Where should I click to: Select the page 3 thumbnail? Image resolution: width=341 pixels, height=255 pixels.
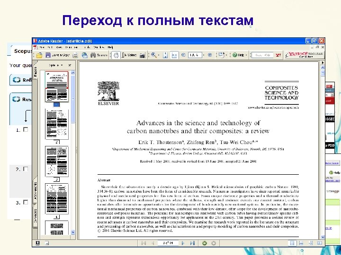57,161
